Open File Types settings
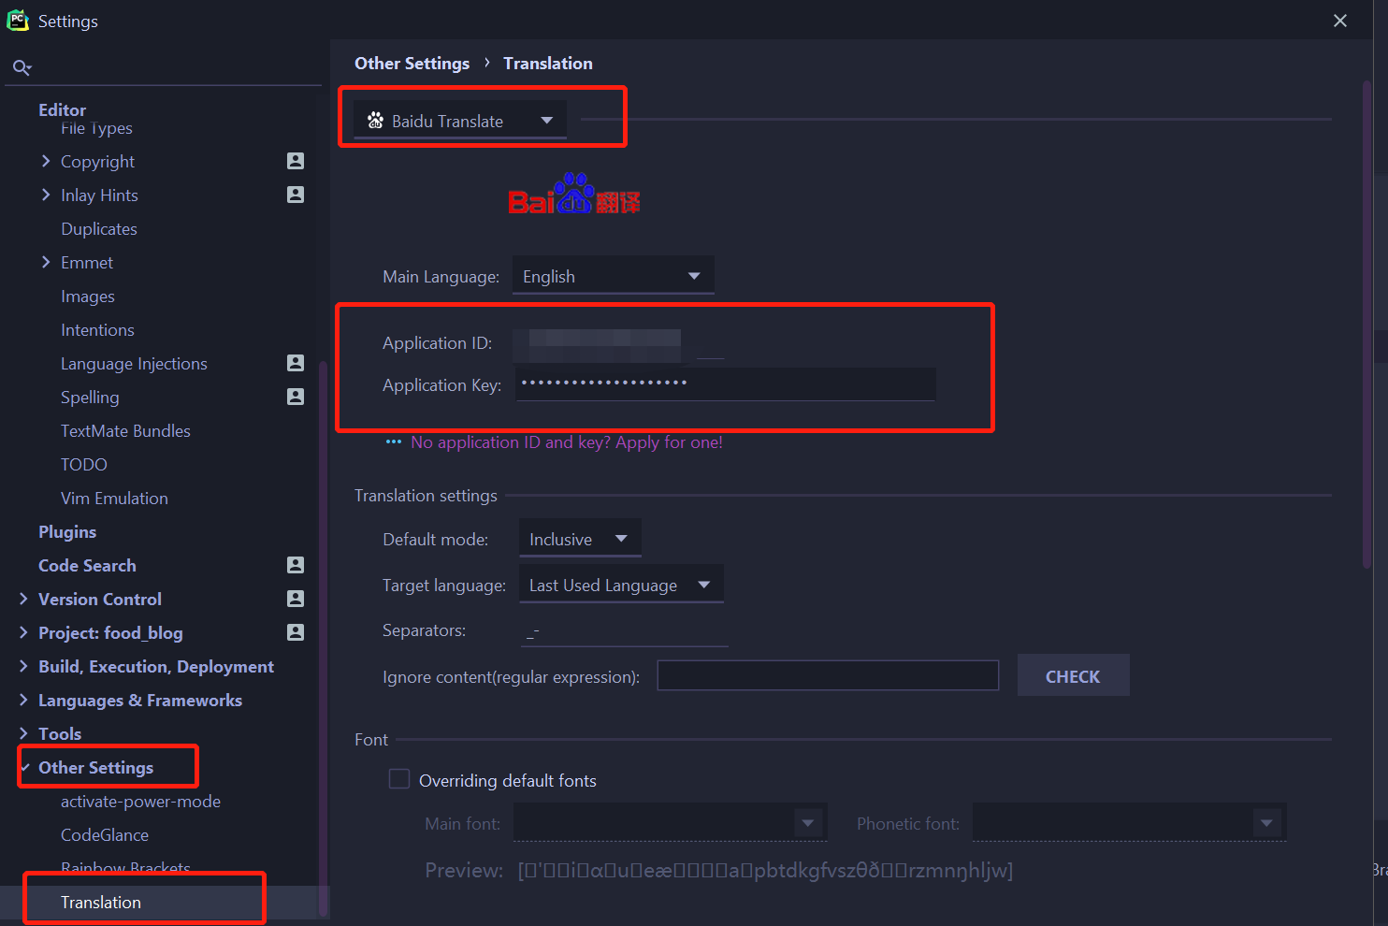Viewport: 1388px width, 926px height. (96, 128)
